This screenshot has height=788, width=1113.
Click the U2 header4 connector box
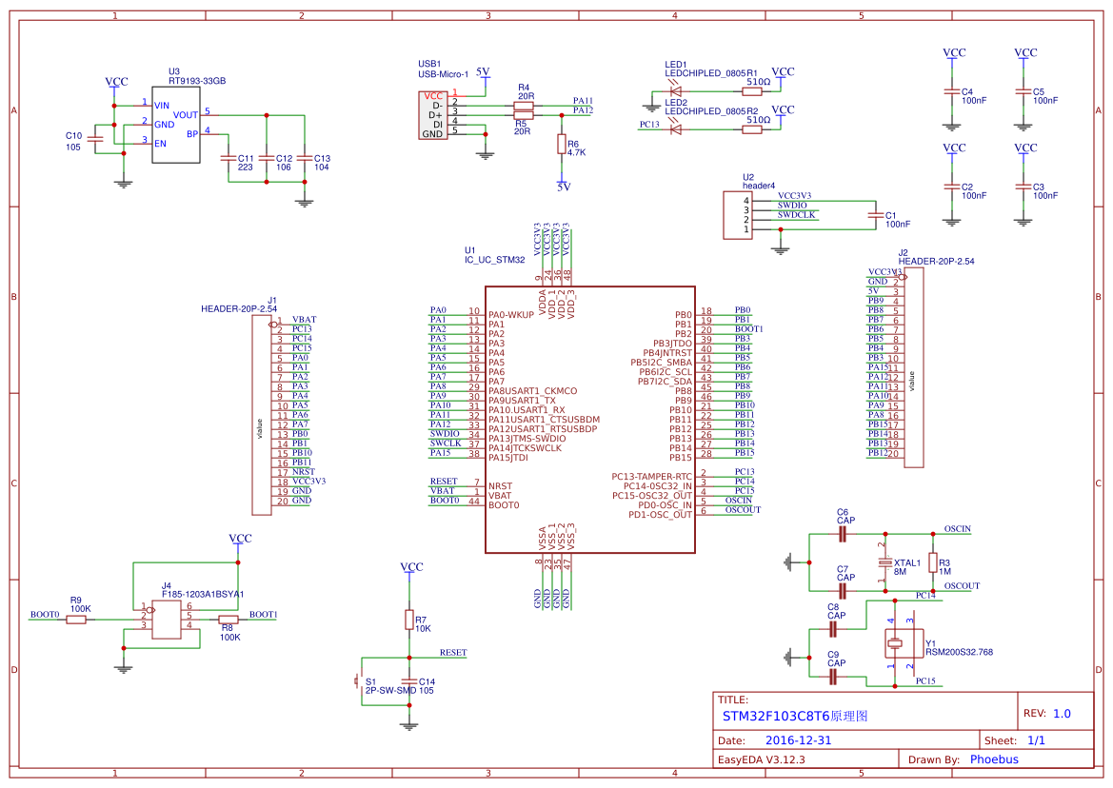738,215
